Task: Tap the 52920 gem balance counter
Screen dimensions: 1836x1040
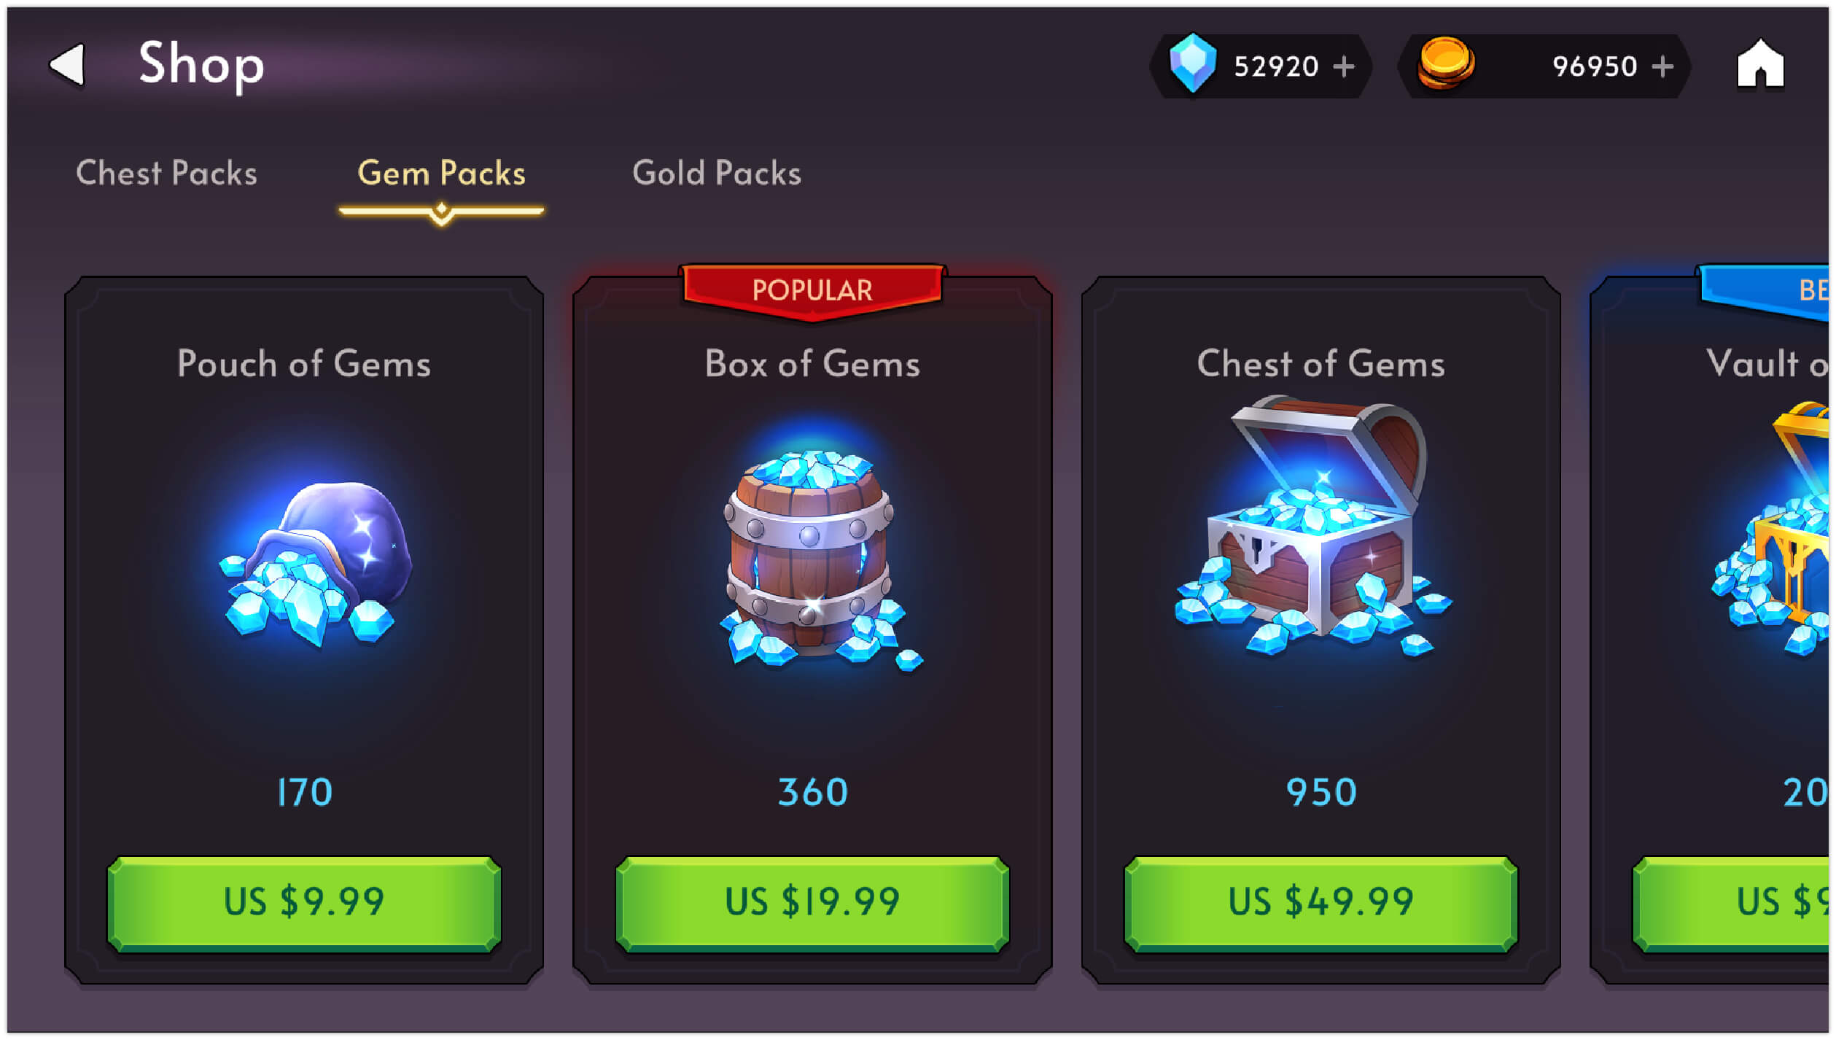Action: coord(1276,66)
